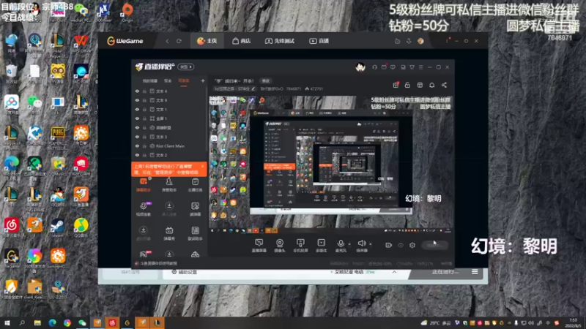Open the 主播任务 tool
This screenshot has height=329, width=586.
click(x=195, y=185)
